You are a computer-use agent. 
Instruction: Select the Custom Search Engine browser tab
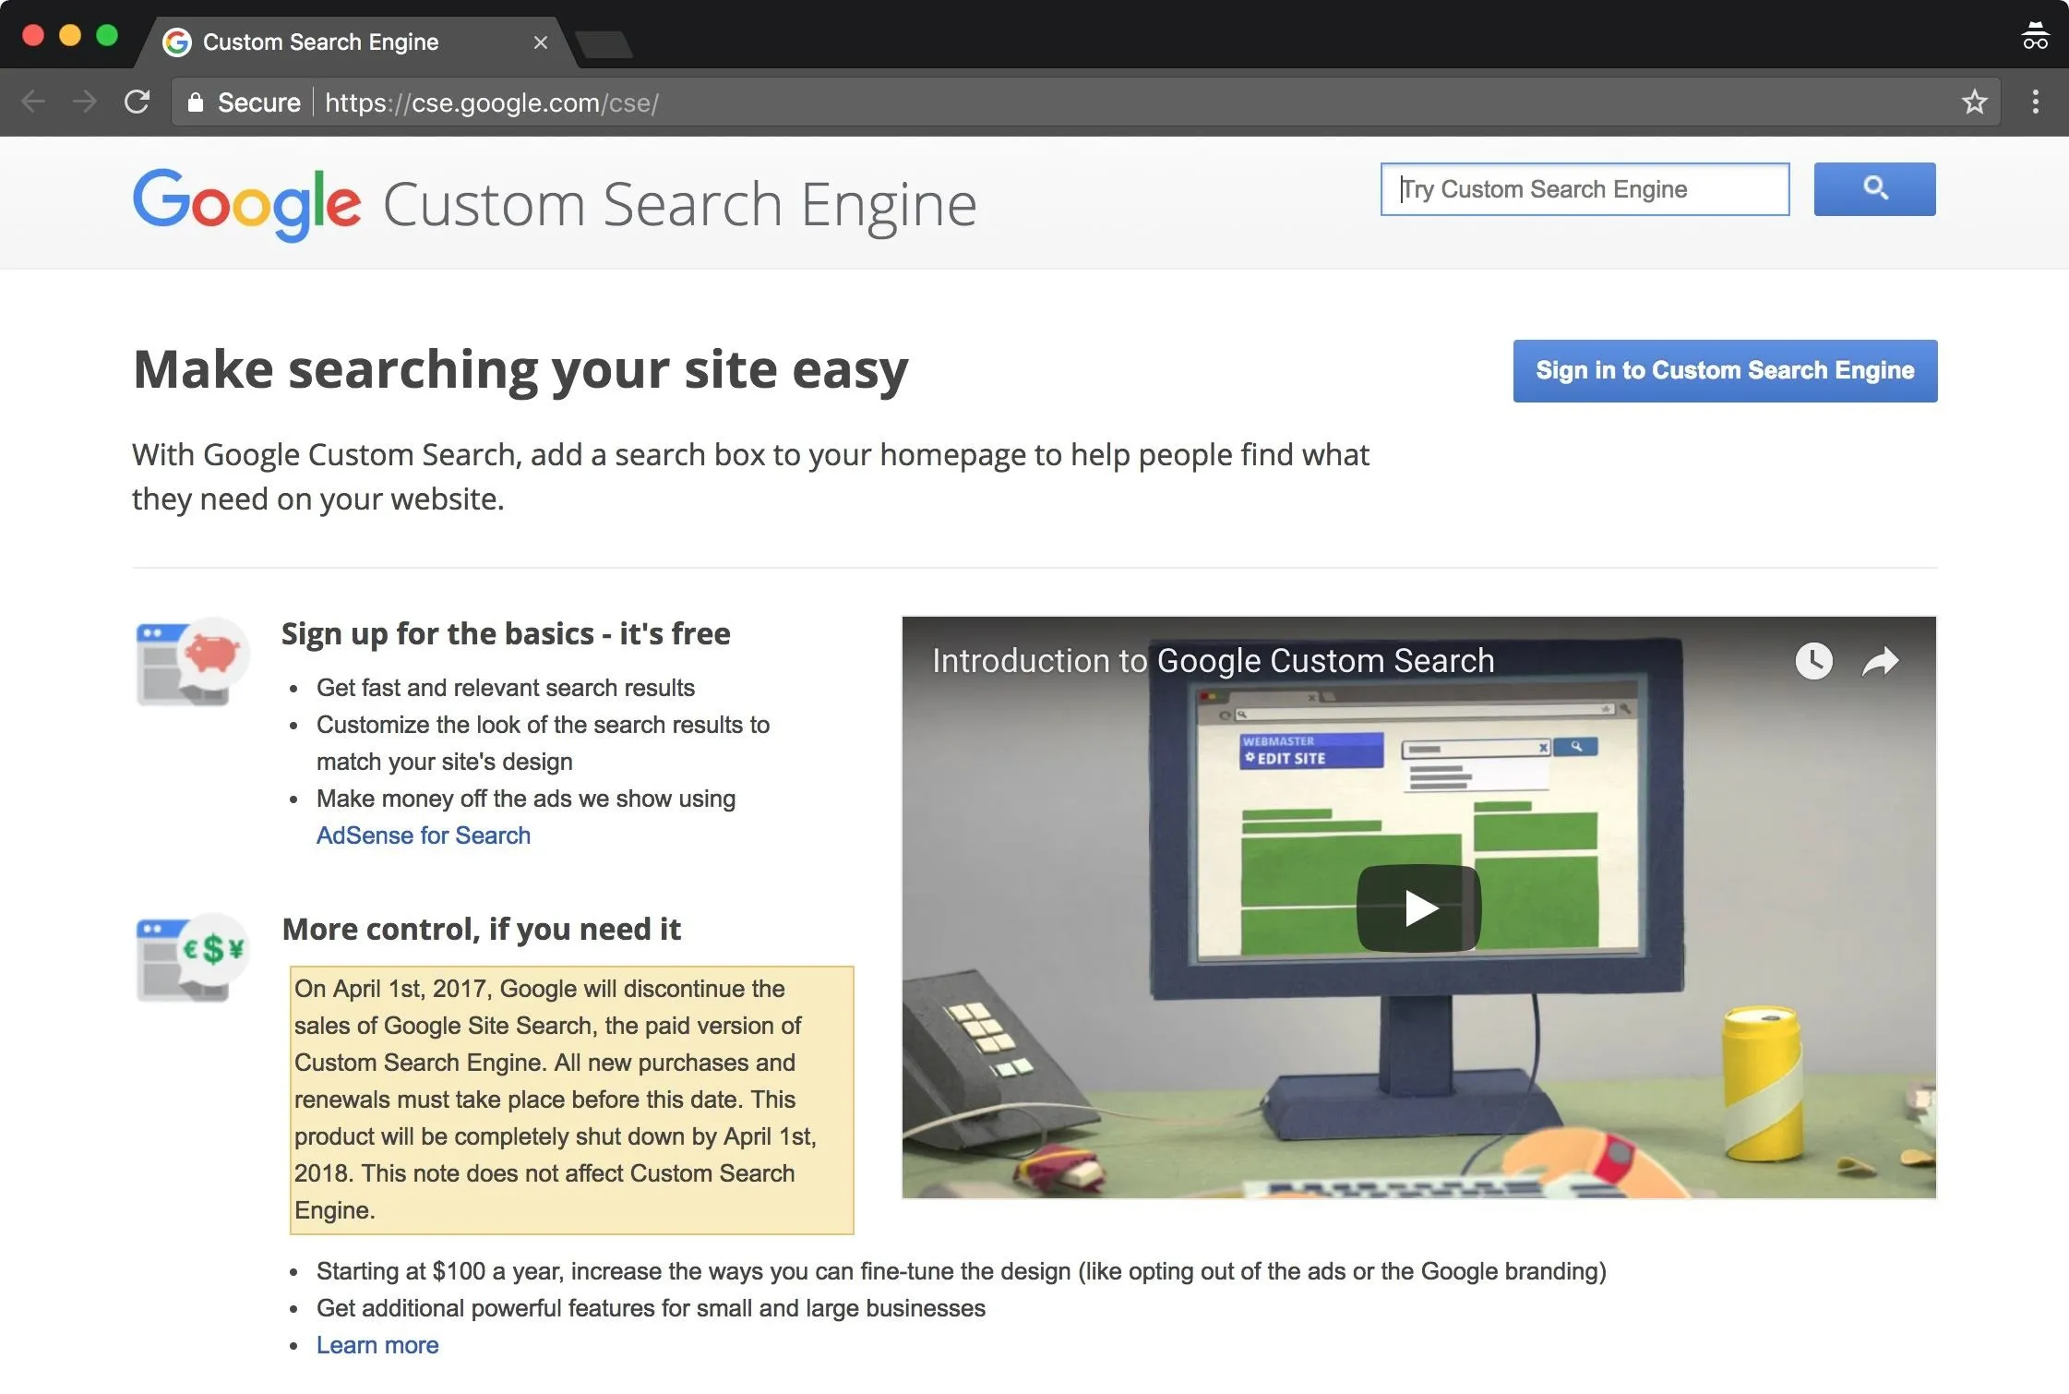pos(320,42)
